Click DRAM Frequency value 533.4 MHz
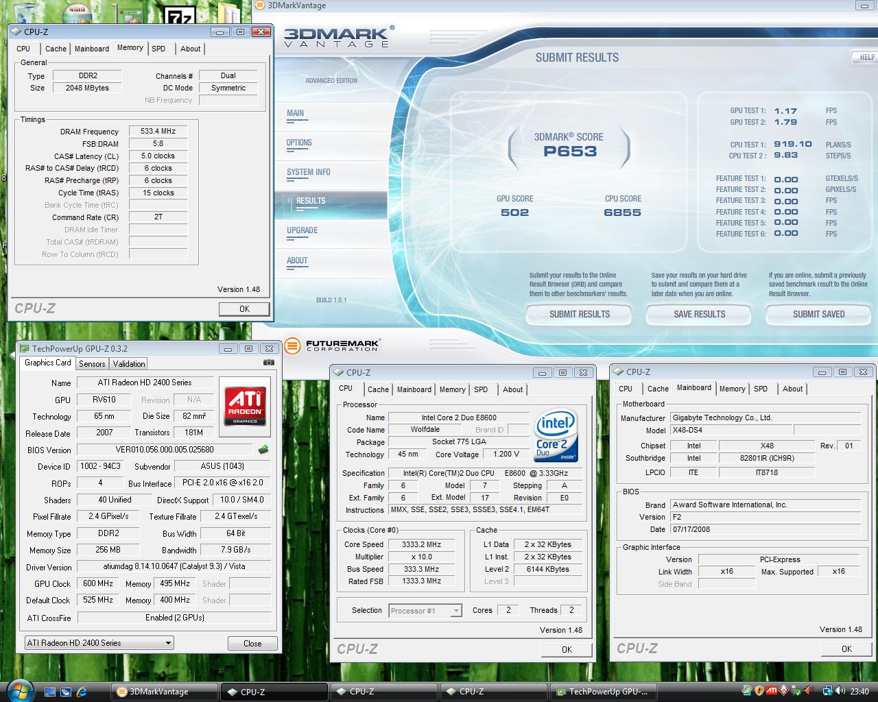 (x=158, y=131)
